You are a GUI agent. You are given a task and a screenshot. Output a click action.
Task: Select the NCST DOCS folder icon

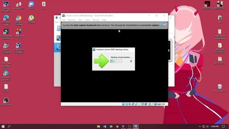tap(220, 61)
